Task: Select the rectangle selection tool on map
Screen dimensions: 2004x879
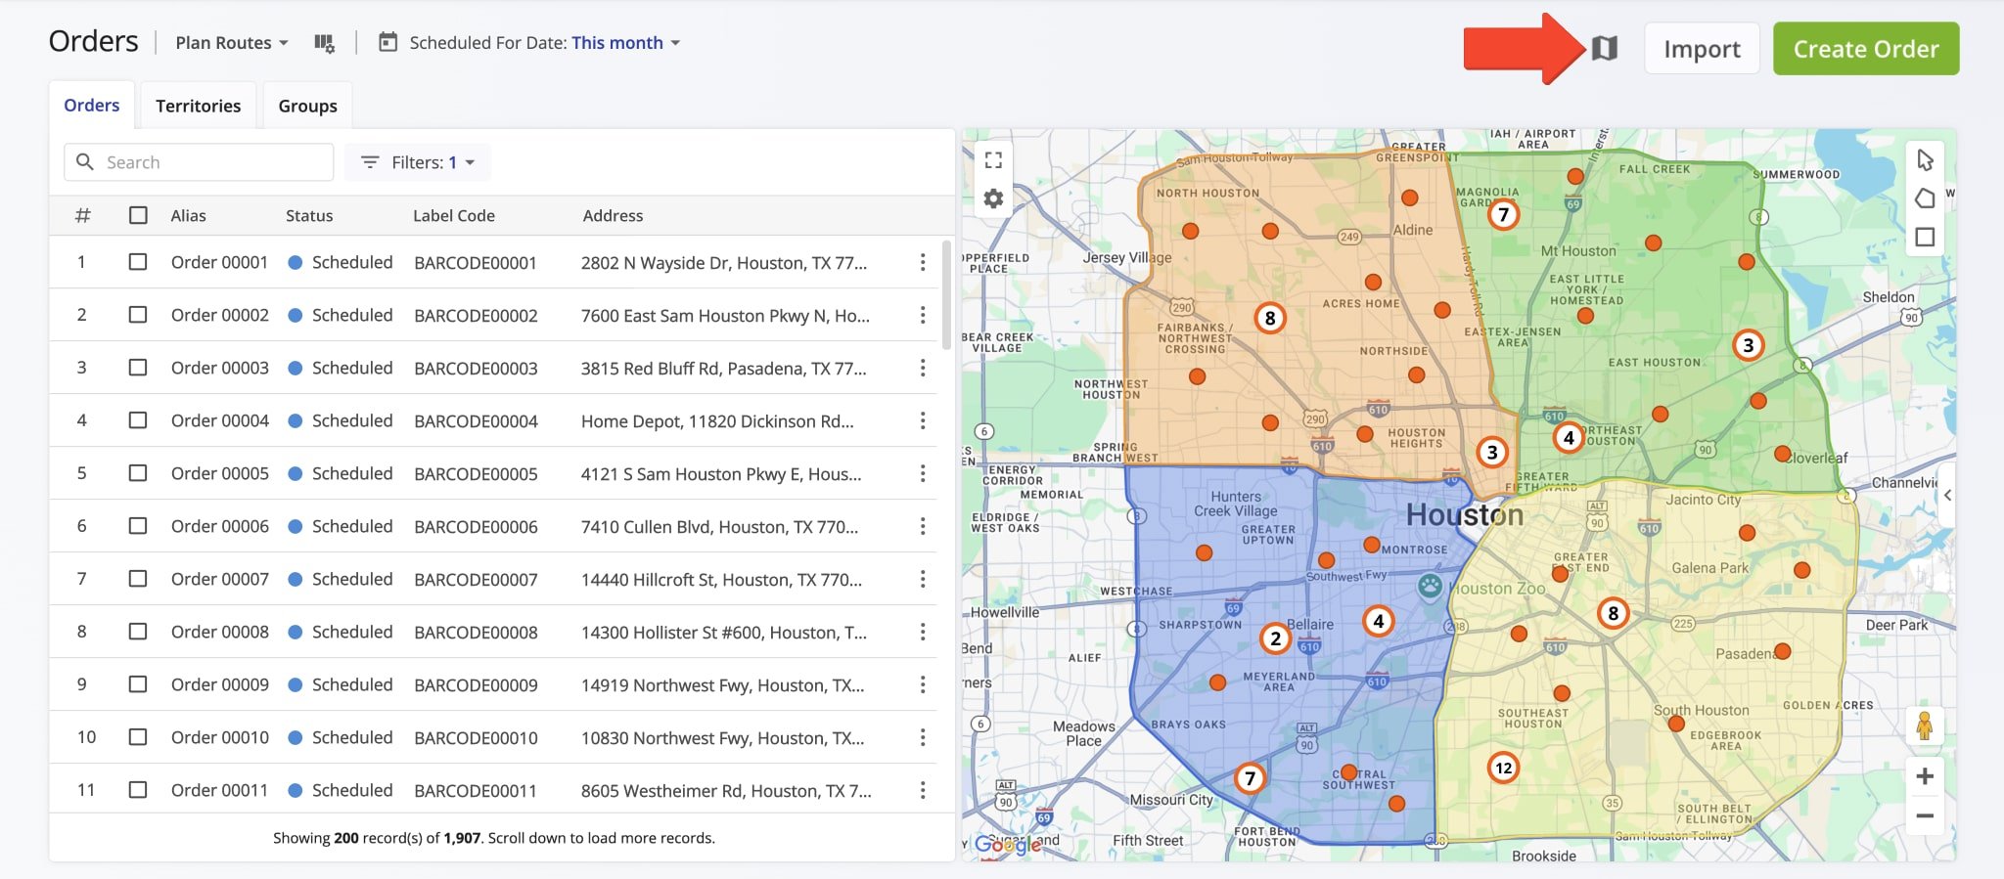Action: (x=1925, y=237)
